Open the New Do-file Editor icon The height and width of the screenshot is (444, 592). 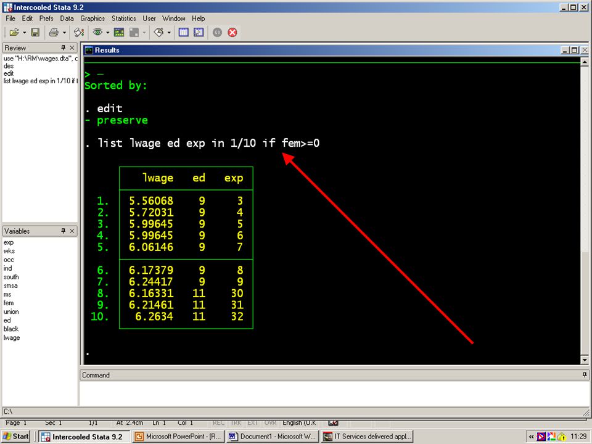point(158,33)
